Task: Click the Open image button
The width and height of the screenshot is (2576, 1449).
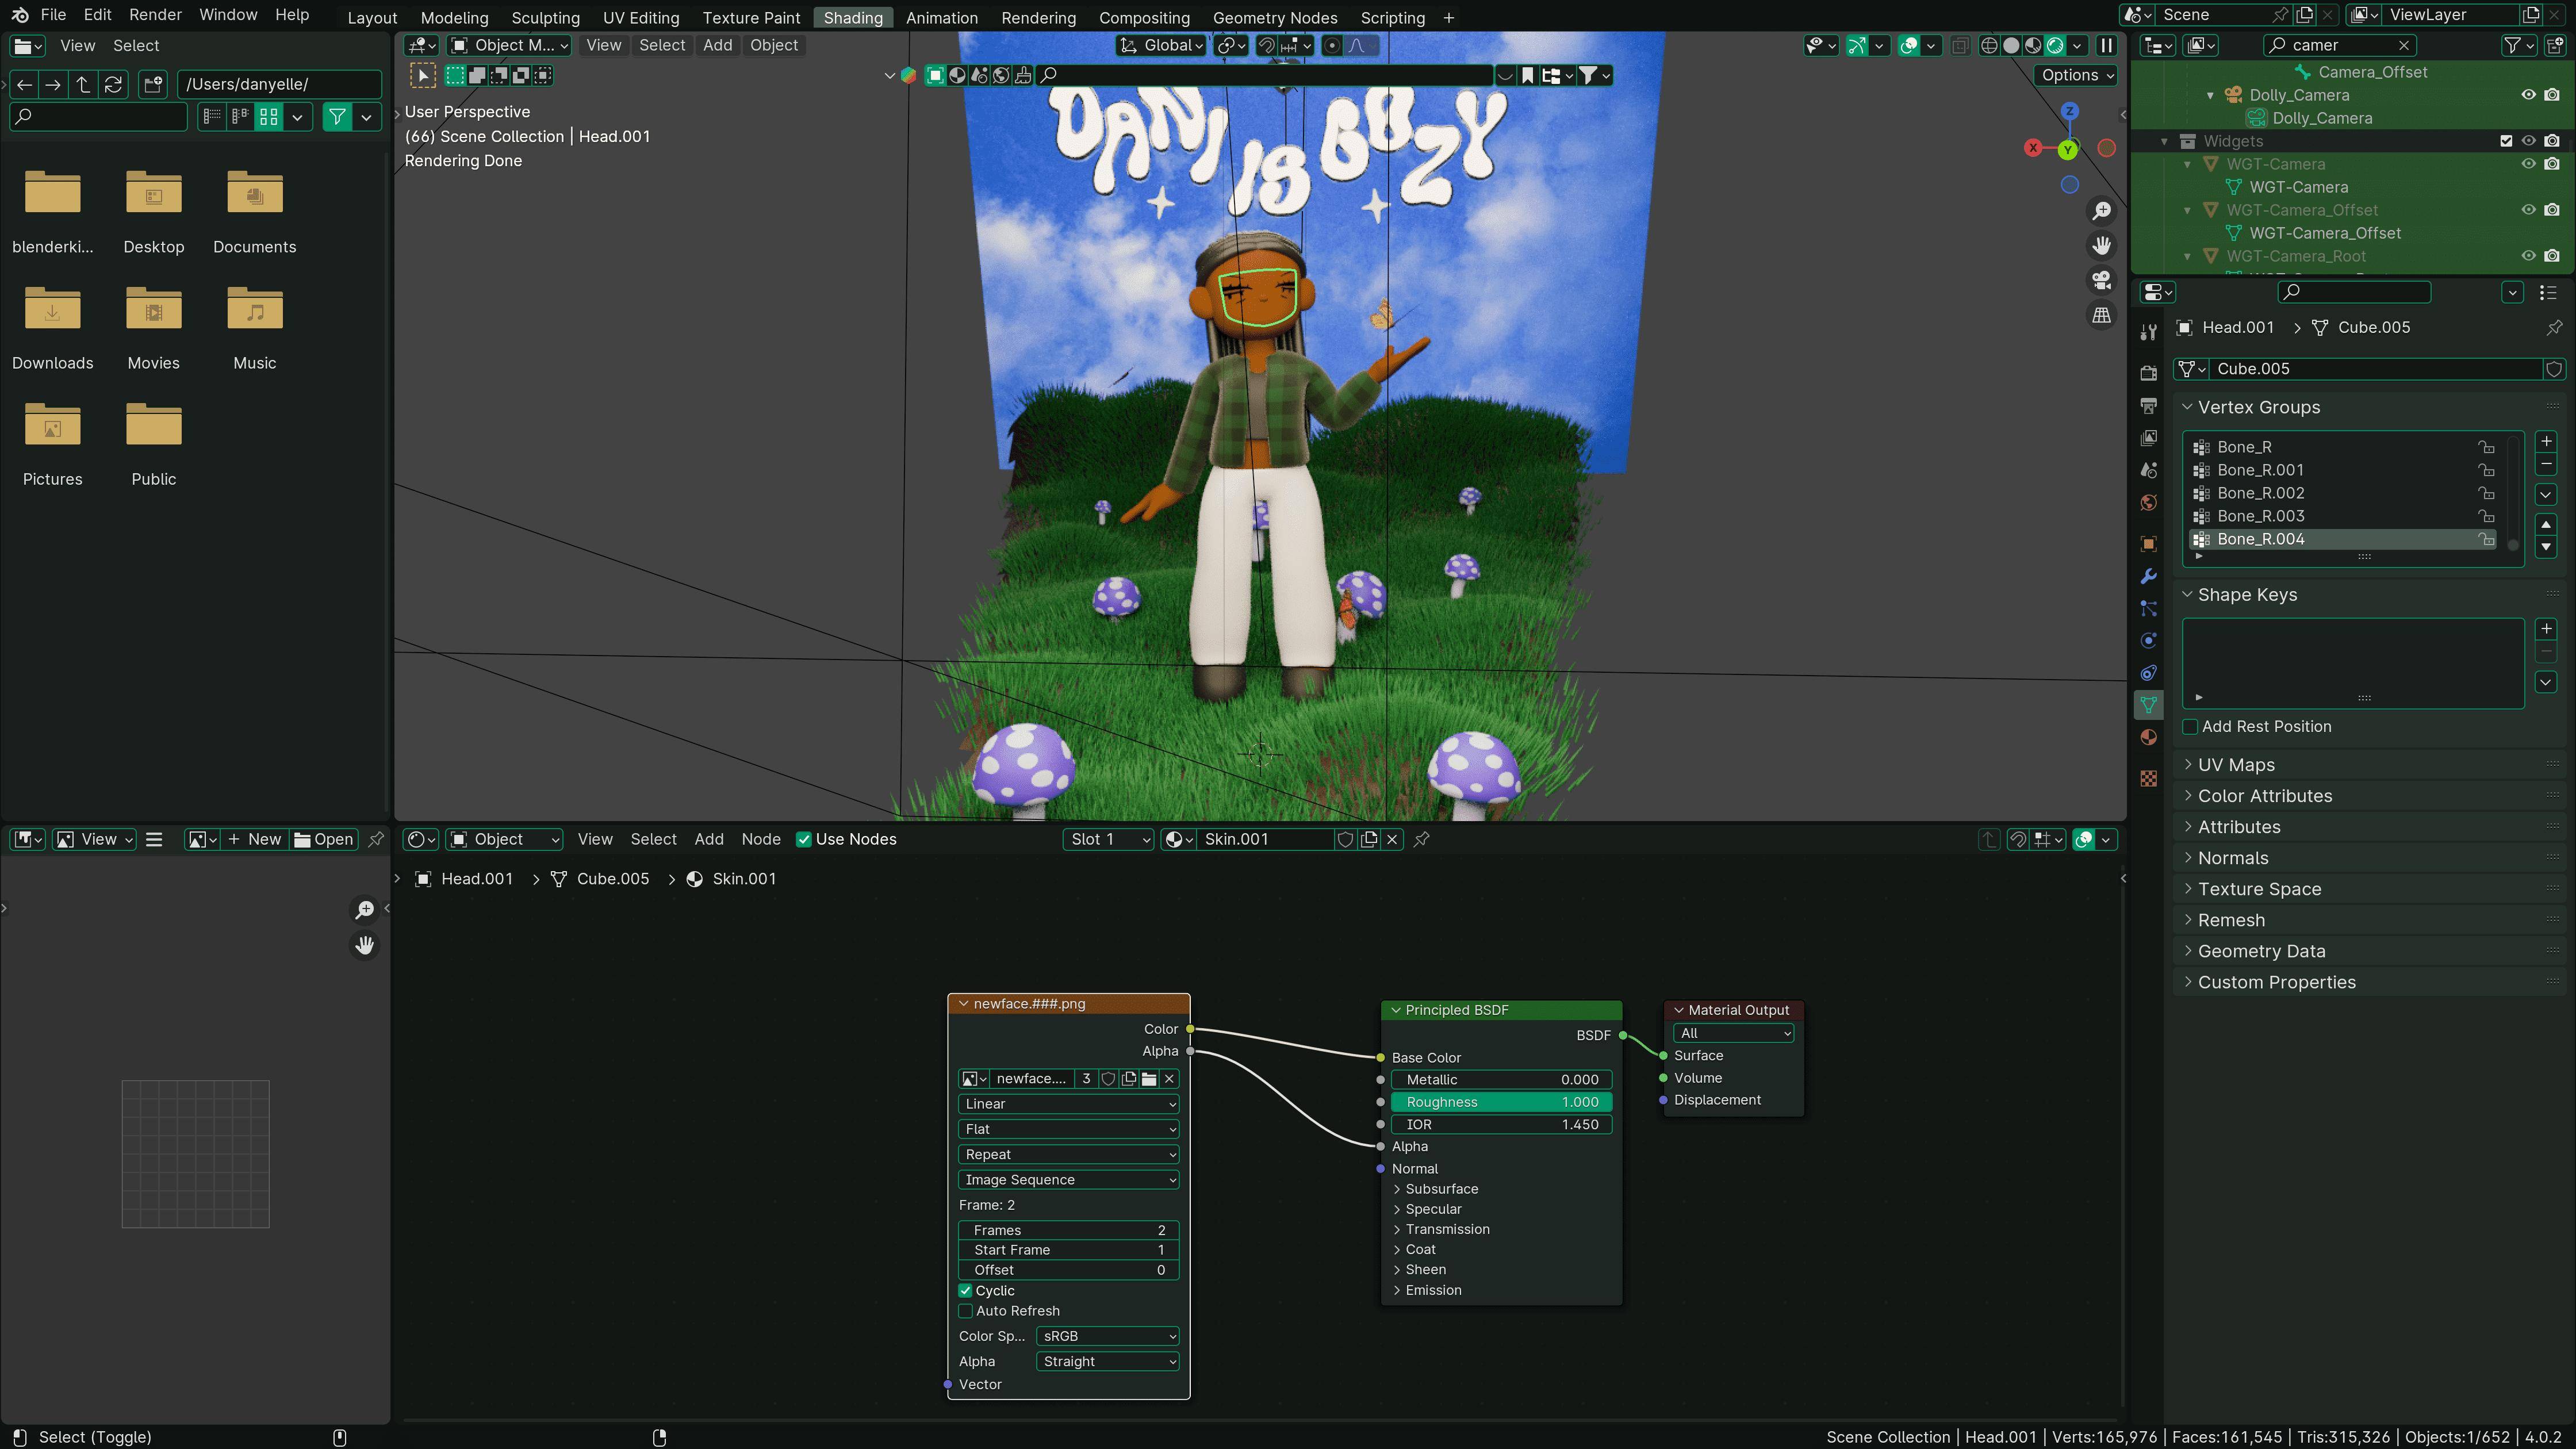Action: coord(324,839)
